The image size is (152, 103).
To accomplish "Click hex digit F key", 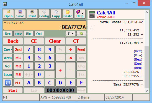I will pos(81,83).
